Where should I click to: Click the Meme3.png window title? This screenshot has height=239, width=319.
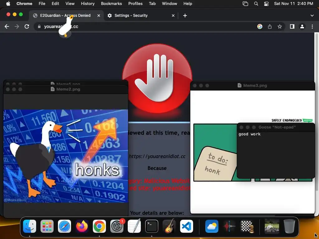pyautogui.click(x=255, y=85)
